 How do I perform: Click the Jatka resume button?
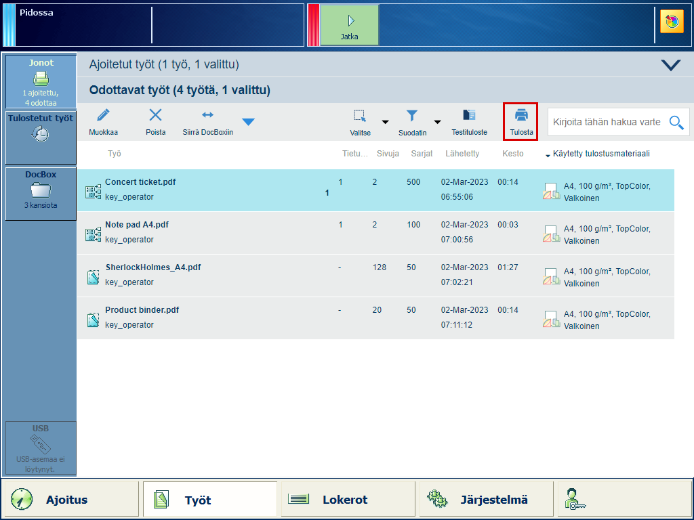(x=349, y=25)
